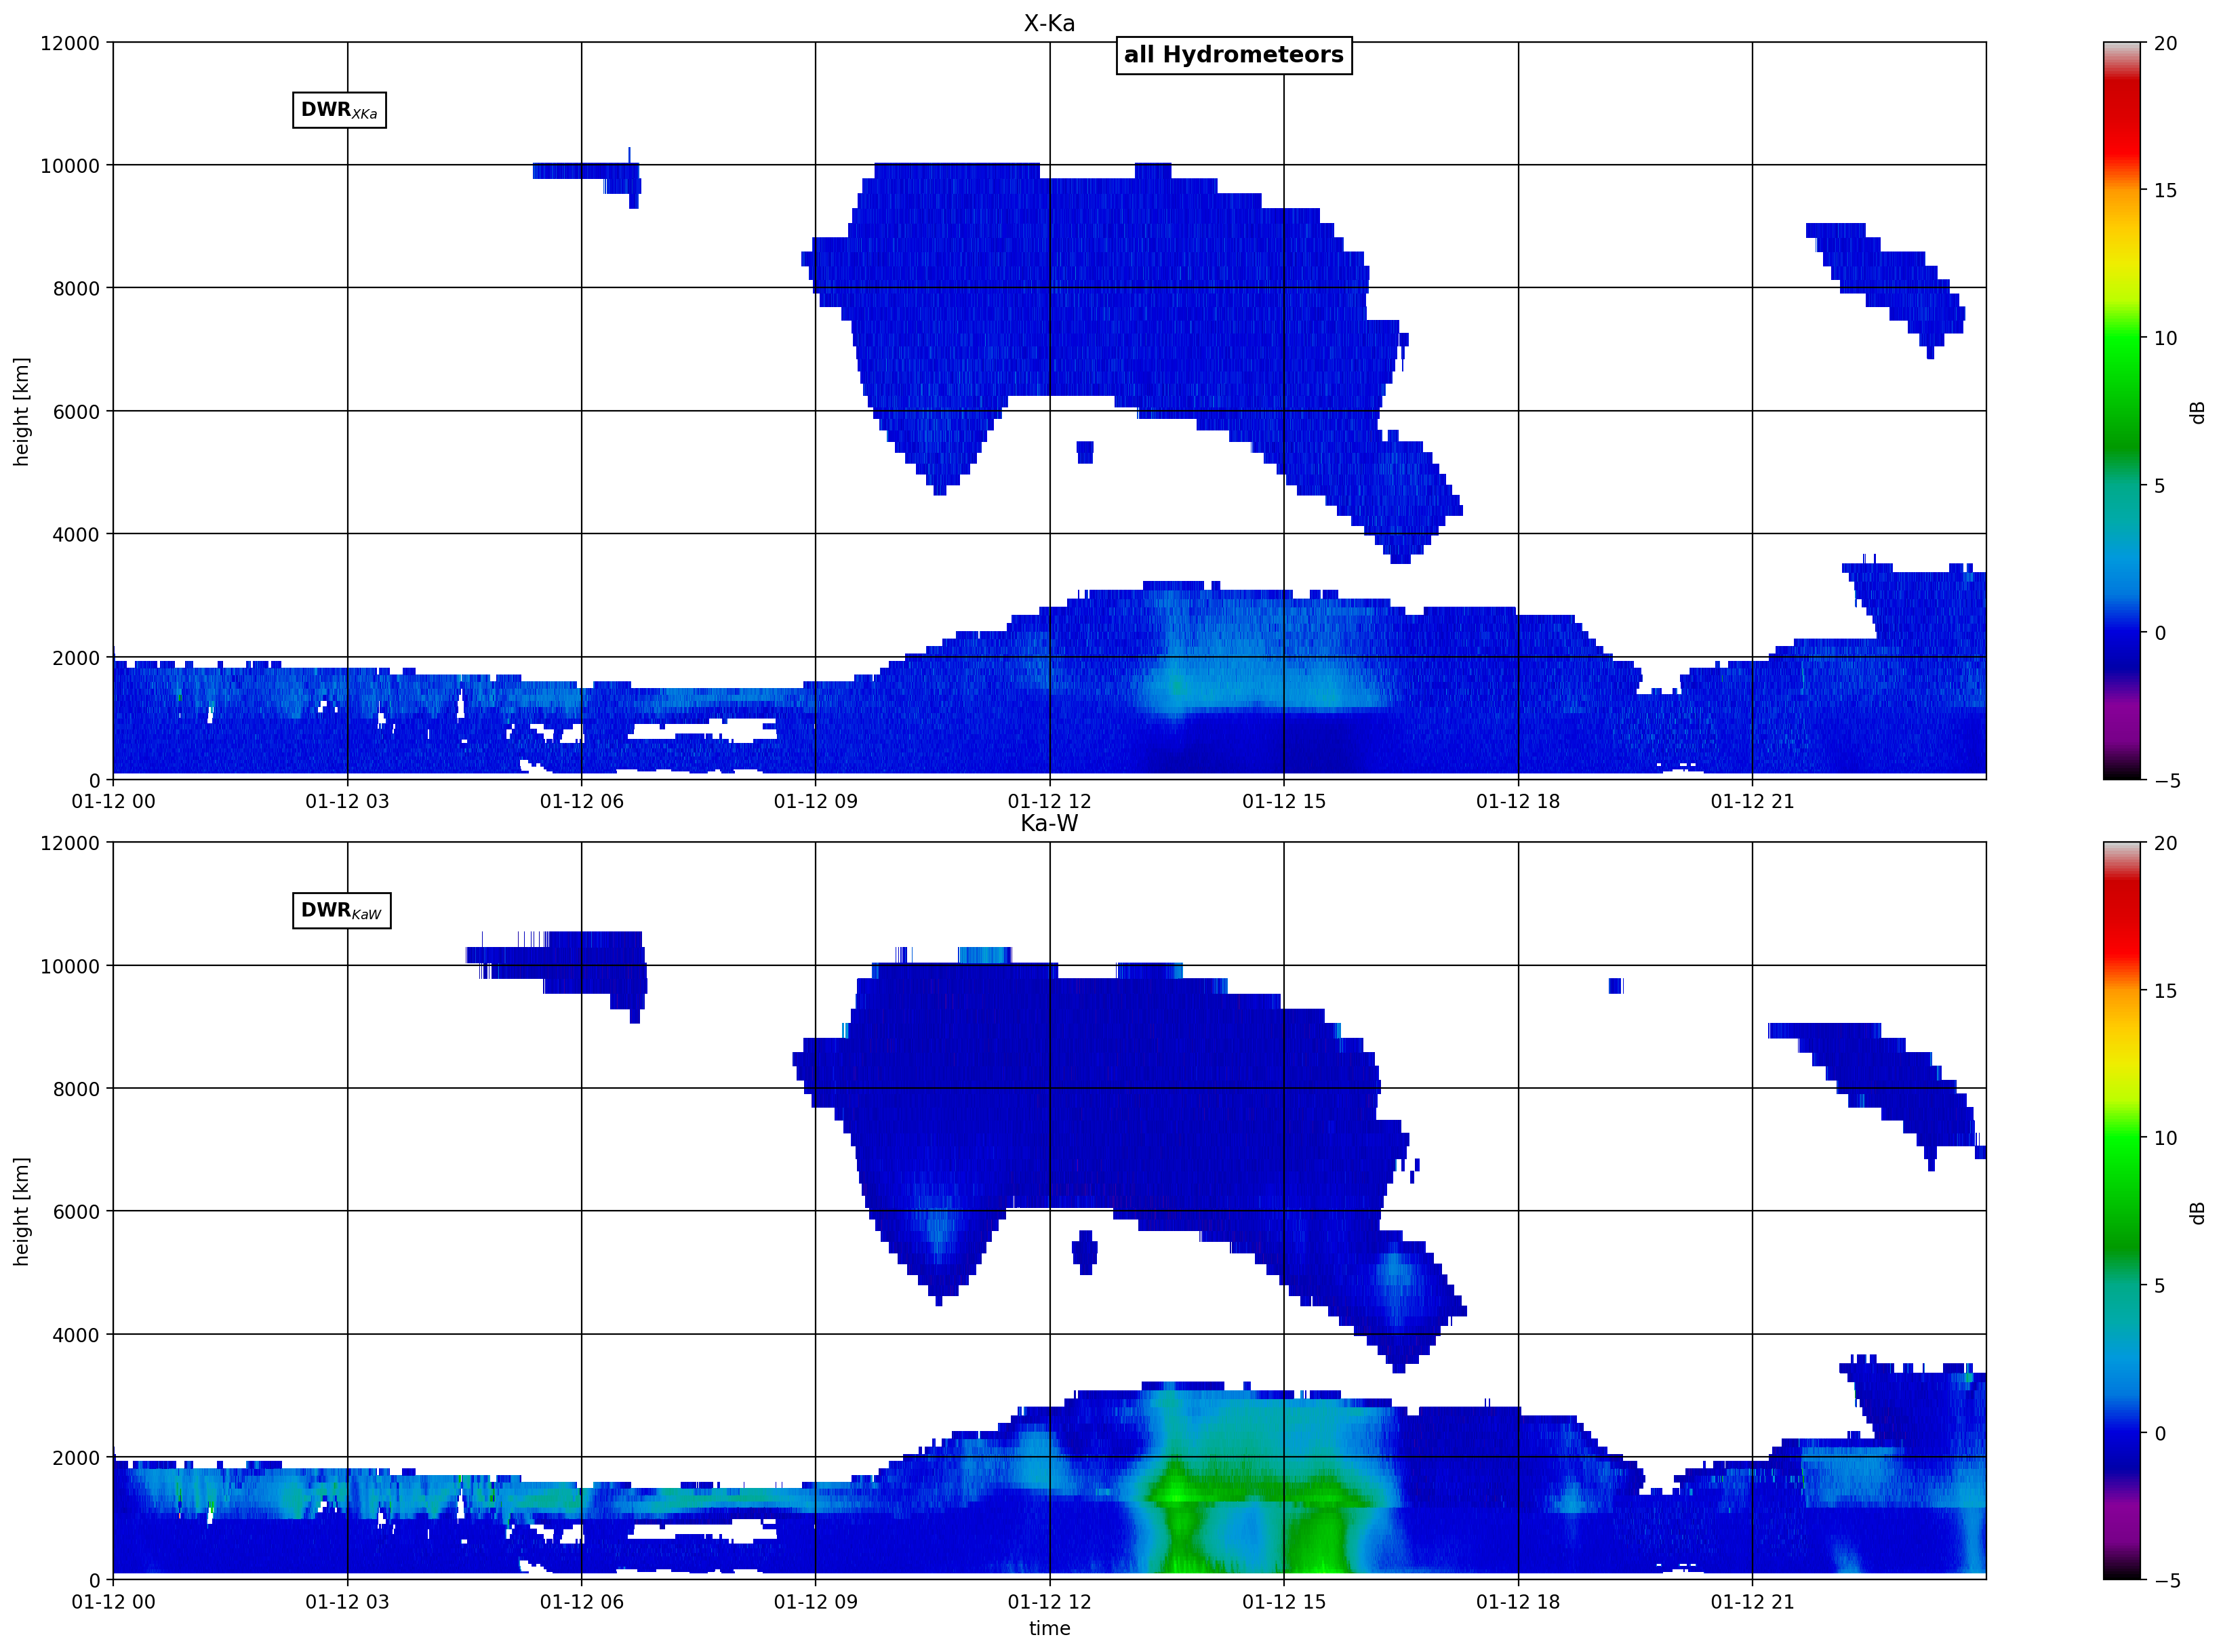Click the "01-12 12" time tick under the Ka-W plot
Viewport: 2221px width, 1652px height.
coord(1049,1601)
